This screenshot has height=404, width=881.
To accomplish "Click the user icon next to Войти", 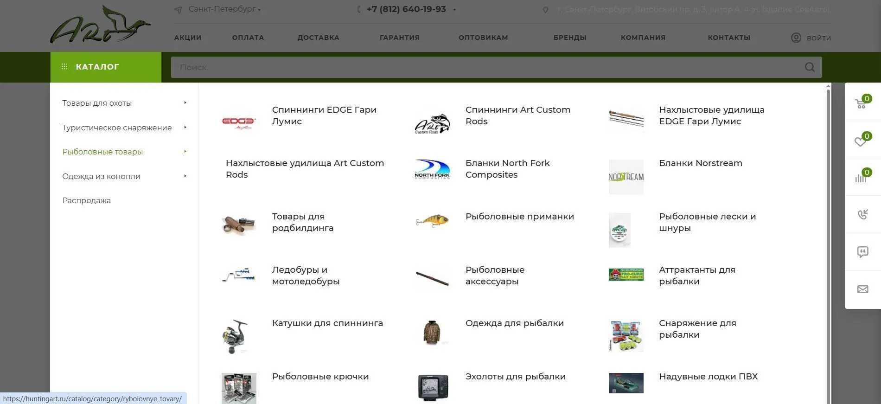I will pyautogui.click(x=796, y=38).
